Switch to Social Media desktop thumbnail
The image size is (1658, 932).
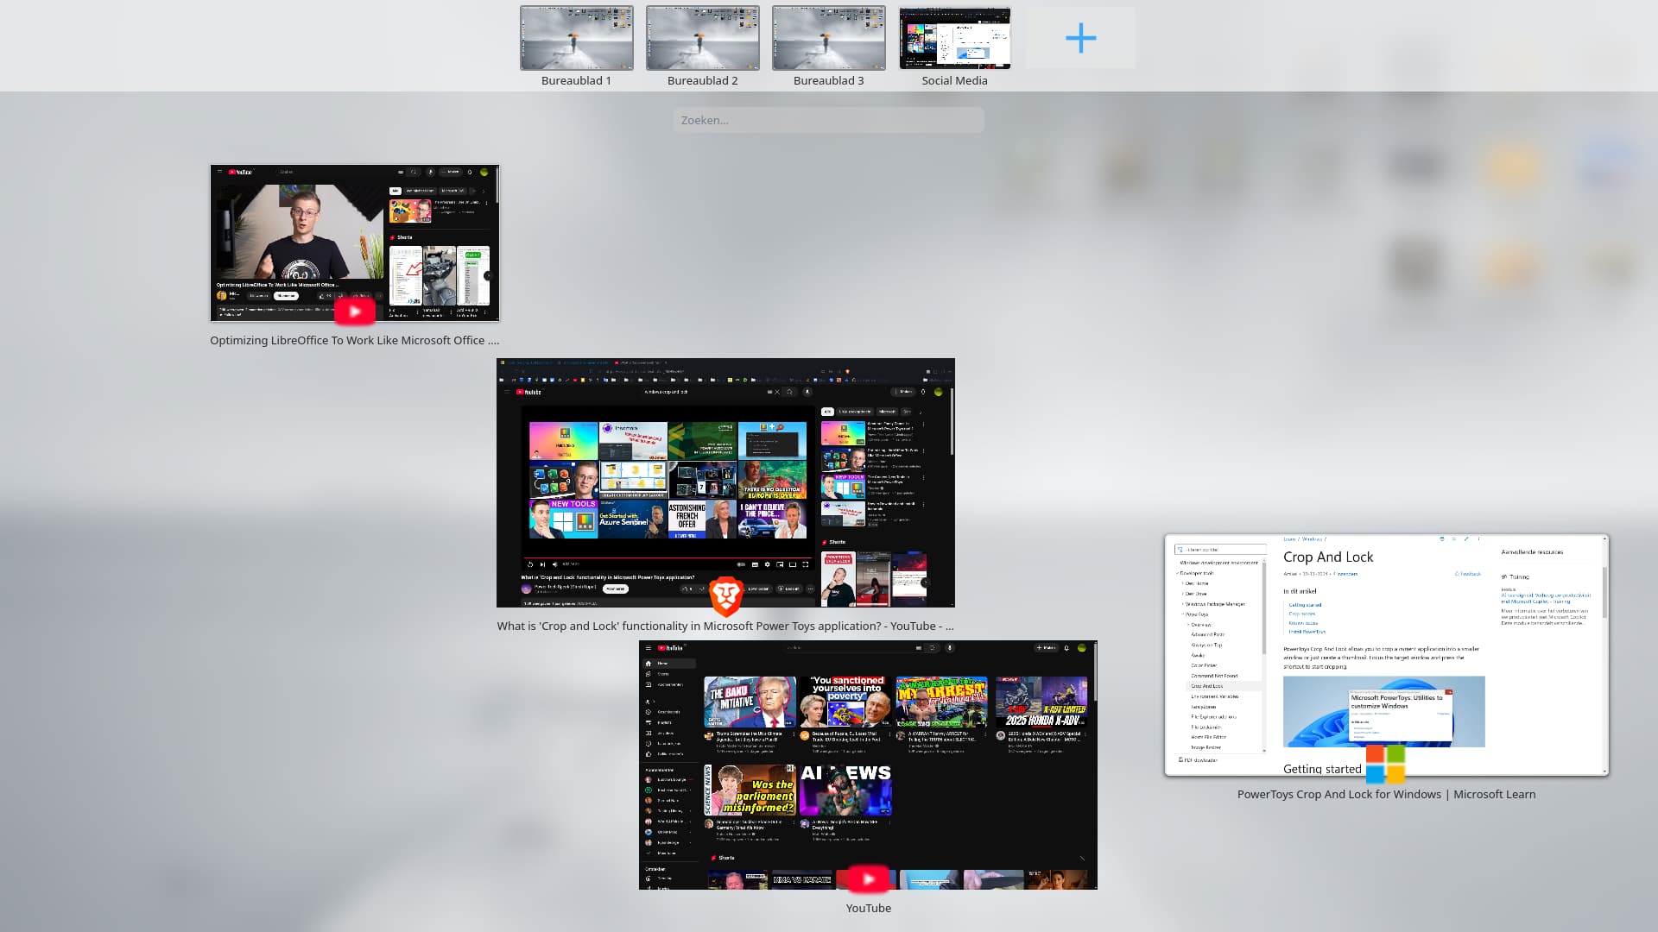[954, 38]
